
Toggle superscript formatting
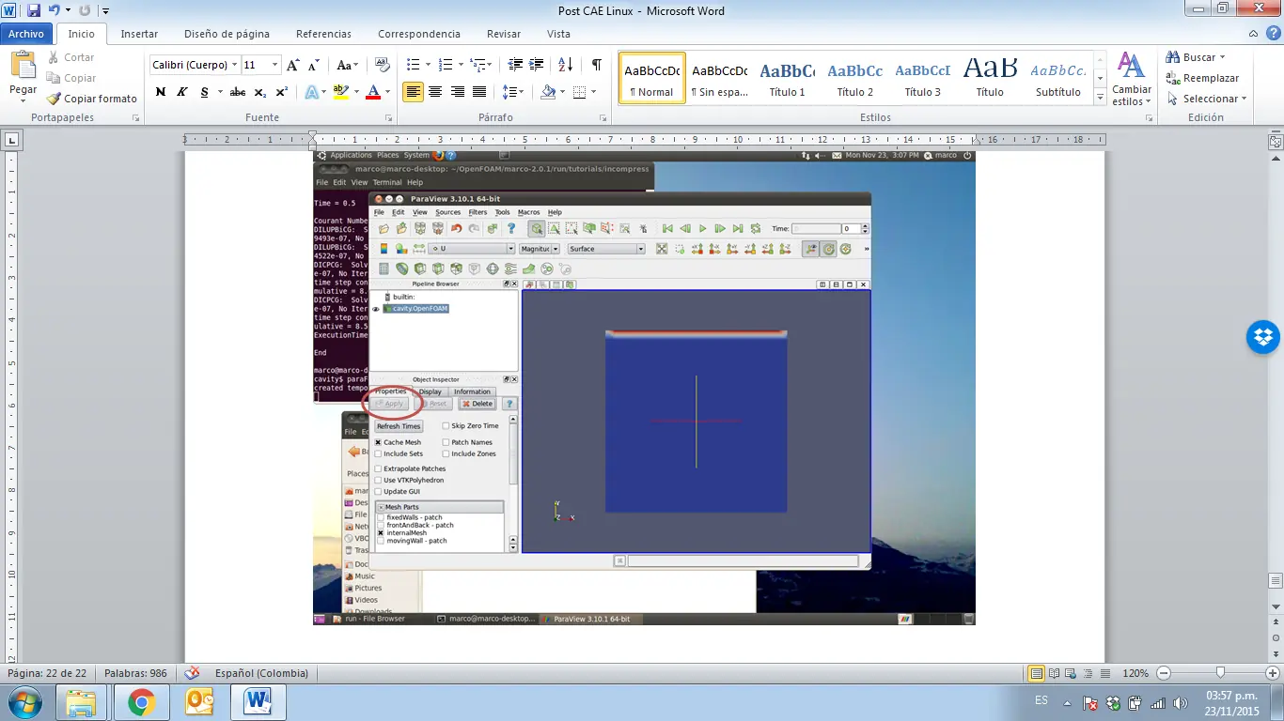tap(282, 92)
